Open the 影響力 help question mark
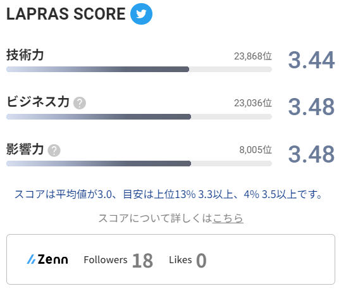 point(54,151)
